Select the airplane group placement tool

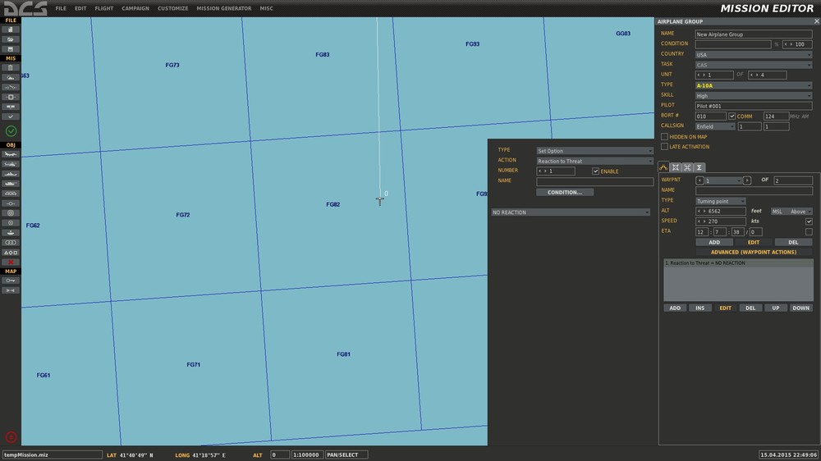pyautogui.click(x=11, y=154)
